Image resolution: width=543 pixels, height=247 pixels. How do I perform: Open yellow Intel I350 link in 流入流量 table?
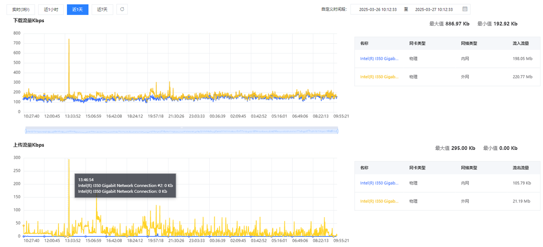[379, 77]
